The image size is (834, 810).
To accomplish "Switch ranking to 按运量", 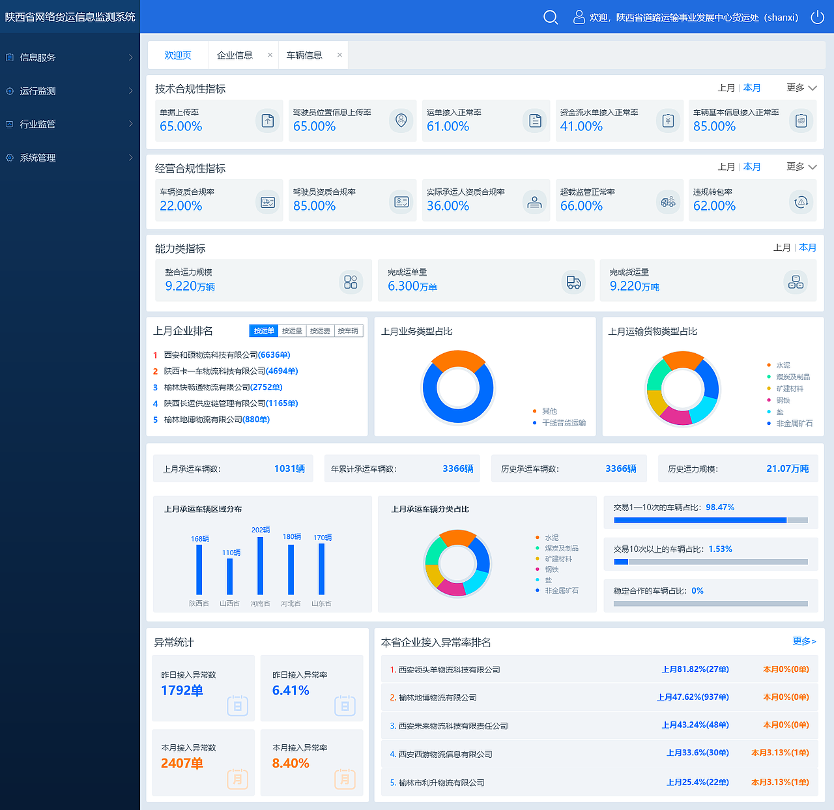I will pos(292,331).
